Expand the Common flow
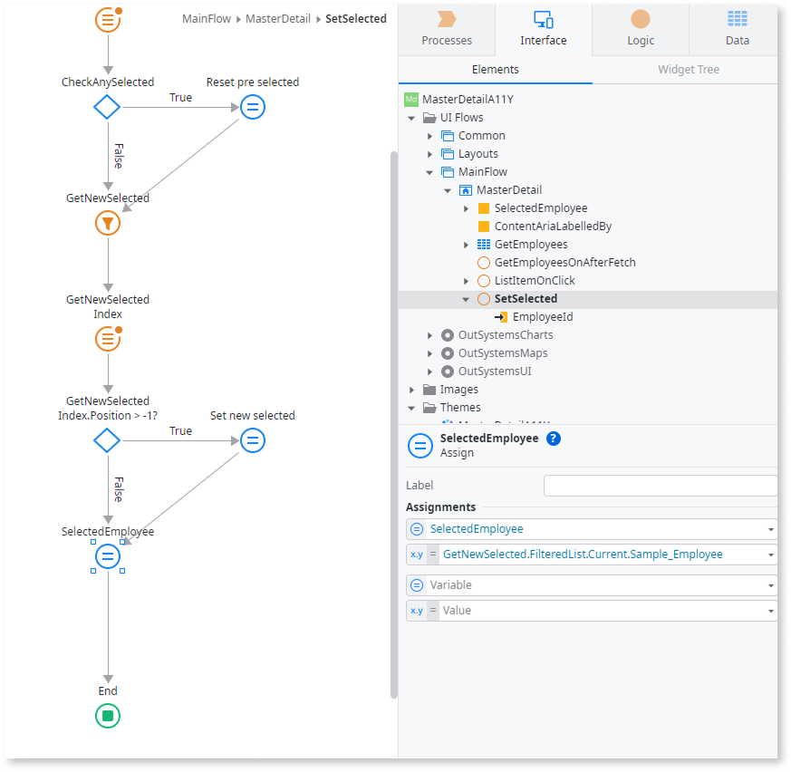The image size is (791, 772). (429, 136)
